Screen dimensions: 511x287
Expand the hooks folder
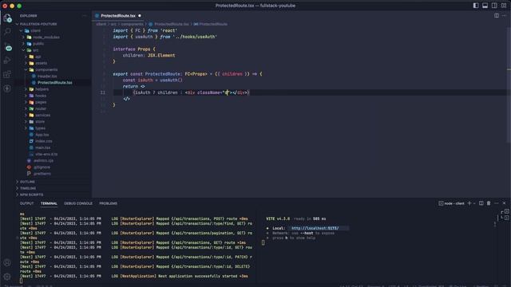41,96
